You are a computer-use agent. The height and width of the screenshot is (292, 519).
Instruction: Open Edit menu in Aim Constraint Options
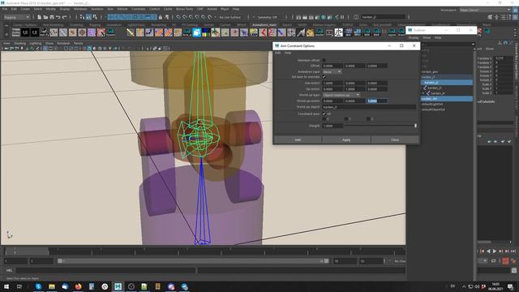tap(277, 53)
